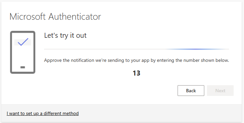Image resolution: width=244 pixels, height=123 pixels.
Task: Click the grey left portion of progress track
Action: (104, 49)
